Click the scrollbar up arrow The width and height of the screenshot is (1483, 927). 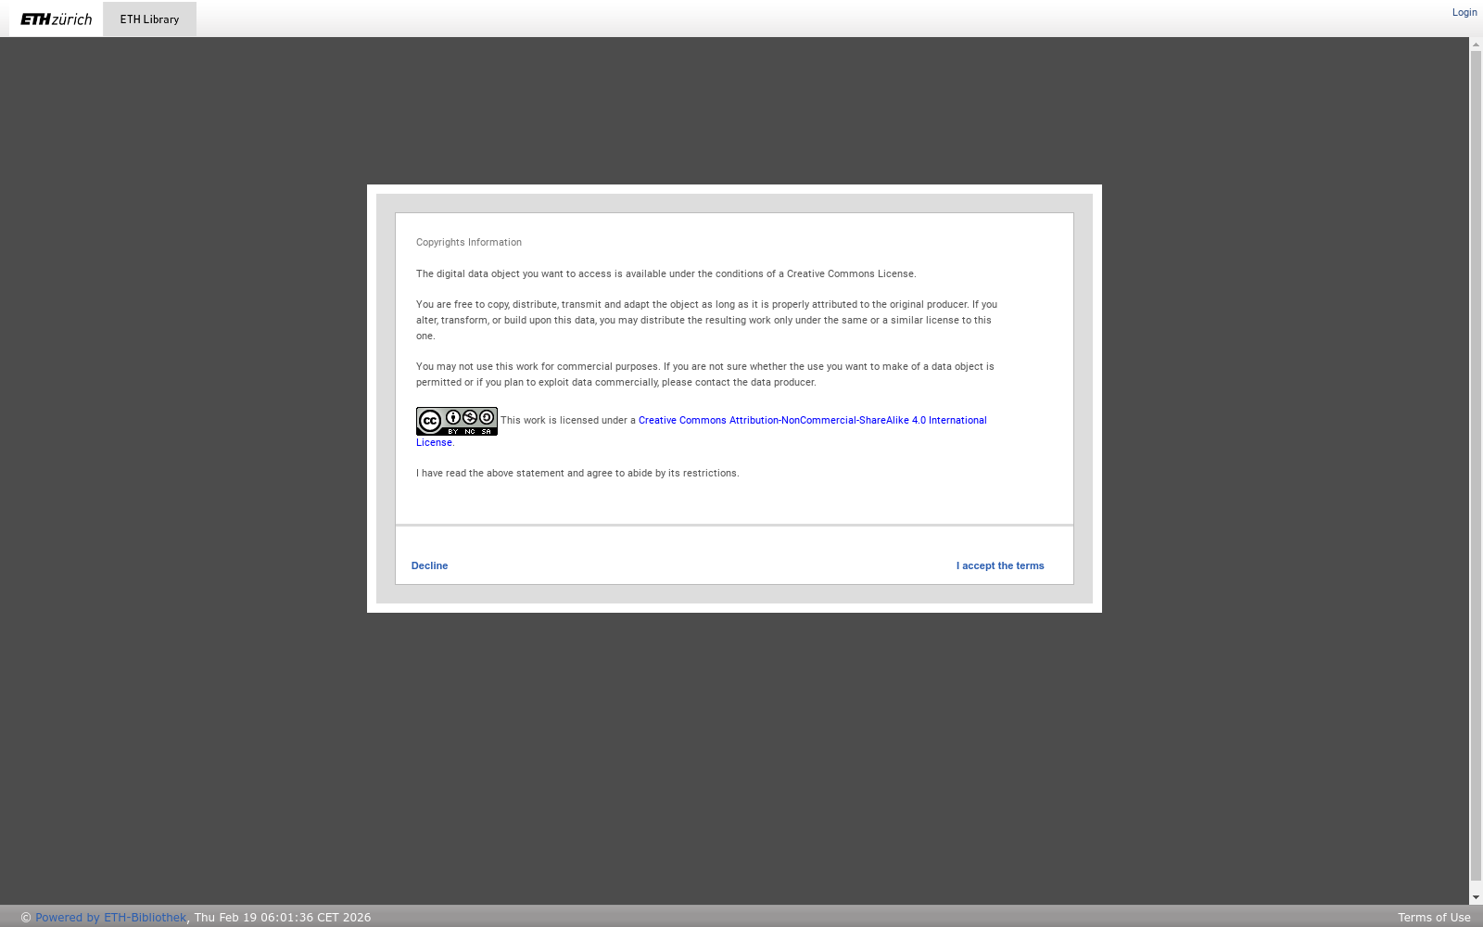(x=1476, y=44)
